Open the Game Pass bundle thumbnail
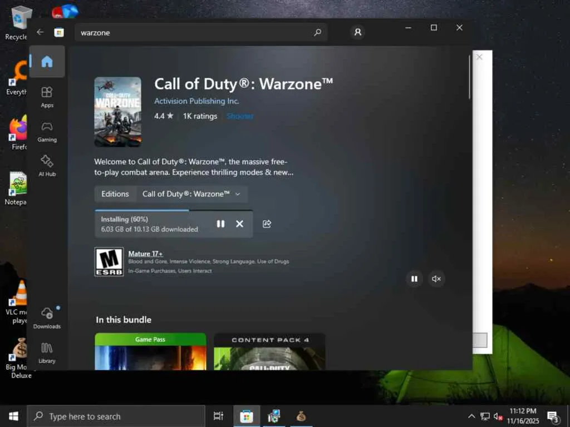 click(150, 351)
